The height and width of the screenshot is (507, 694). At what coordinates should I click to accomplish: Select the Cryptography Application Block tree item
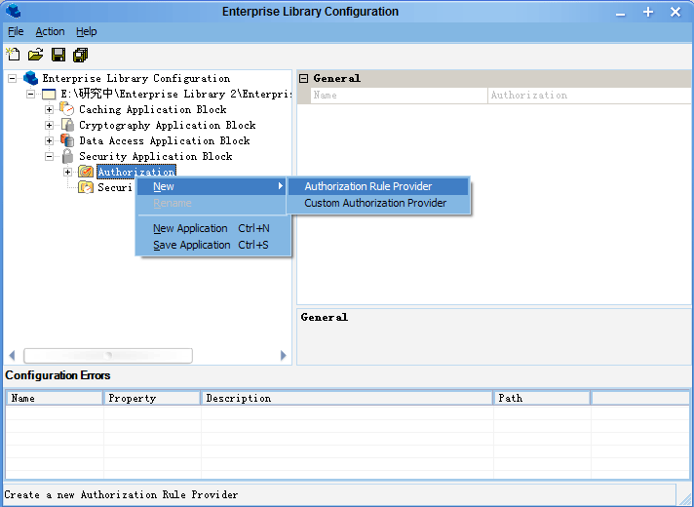click(168, 126)
